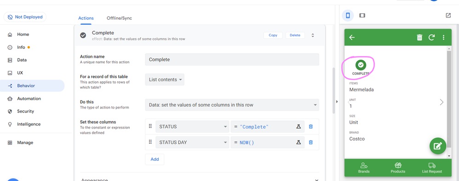Click the drag handle of STATUS DAY row
This screenshot has width=459, height=181.
pyautogui.click(x=150, y=142)
